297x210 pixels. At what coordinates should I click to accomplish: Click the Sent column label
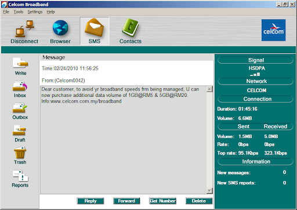coord(244,126)
